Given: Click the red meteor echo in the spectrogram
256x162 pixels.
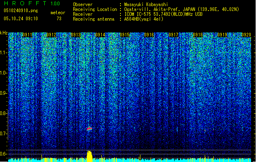Looking at the screenshot, I should (90, 128).
